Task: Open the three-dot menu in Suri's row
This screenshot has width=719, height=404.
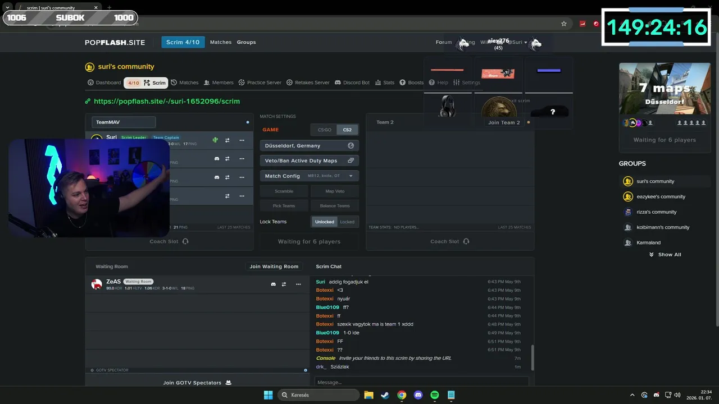Action: pos(242,140)
